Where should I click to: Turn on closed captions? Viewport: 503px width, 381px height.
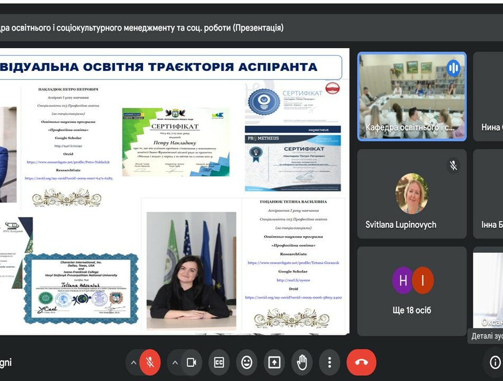click(x=219, y=362)
